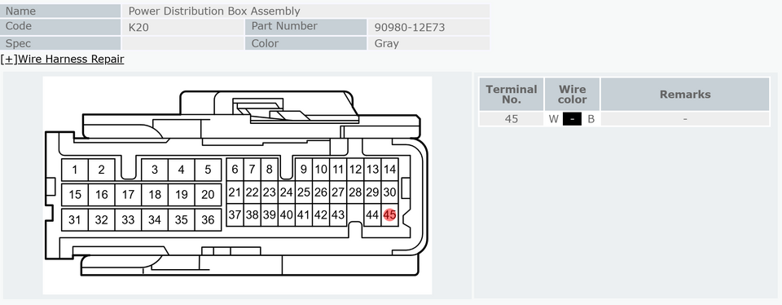Screen dimensions: 782x305
Task: Expand the Wire Harness Repair link
Action: (63, 59)
